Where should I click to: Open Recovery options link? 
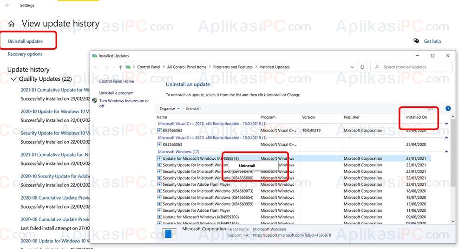click(25, 54)
